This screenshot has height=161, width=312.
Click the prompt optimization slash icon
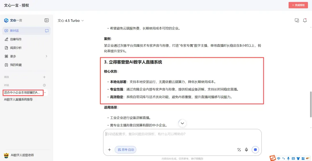click(x=239, y=150)
